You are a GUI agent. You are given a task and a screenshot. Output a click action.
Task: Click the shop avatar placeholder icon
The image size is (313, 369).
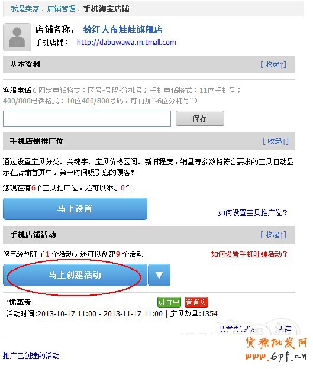tap(17, 37)
